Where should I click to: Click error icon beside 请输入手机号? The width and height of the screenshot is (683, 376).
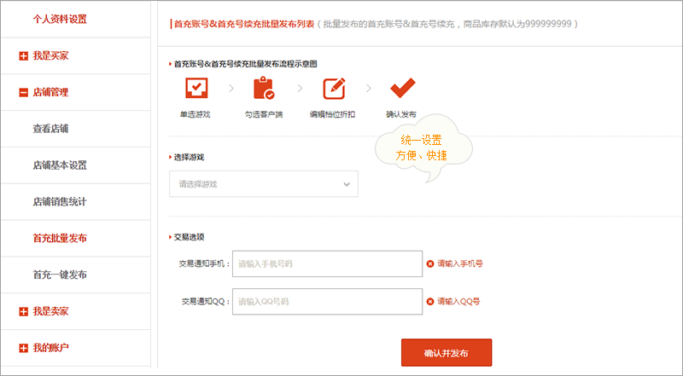430,263
